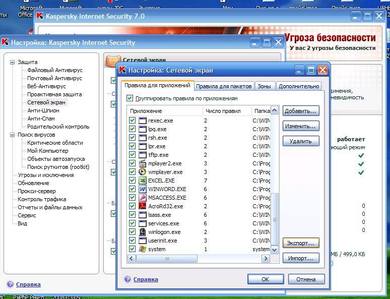Screen dimensions: 390x299
Task: Open Справка link in main Настройка window
Action: click(28, 284)
